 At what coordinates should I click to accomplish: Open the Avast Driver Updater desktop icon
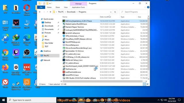27,85
